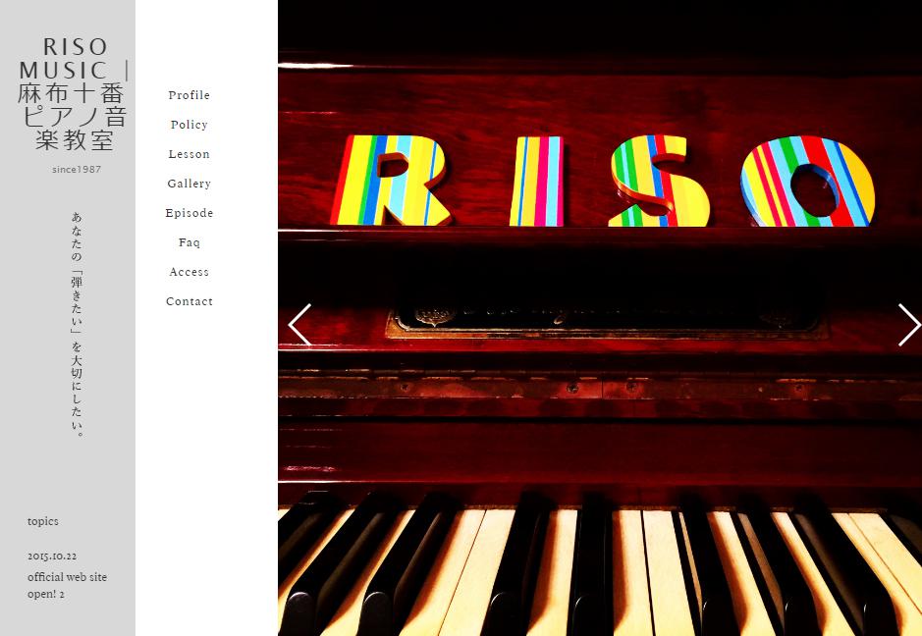Click the striped letter S in slide
Screen dimensions: 922x636
click(x=658, y=181)
